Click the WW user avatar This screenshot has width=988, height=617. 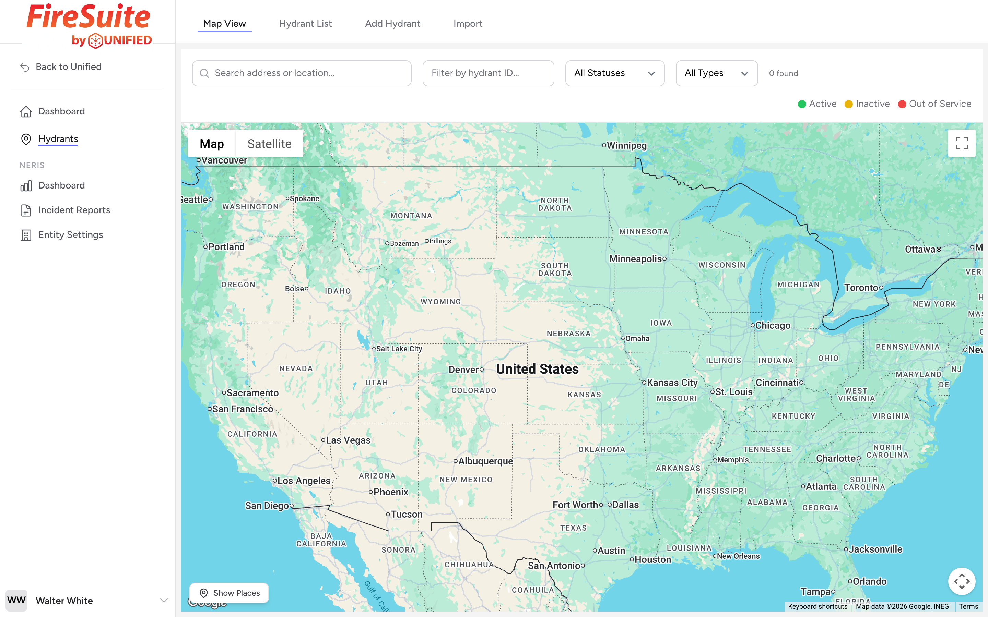tap(16, 600)
